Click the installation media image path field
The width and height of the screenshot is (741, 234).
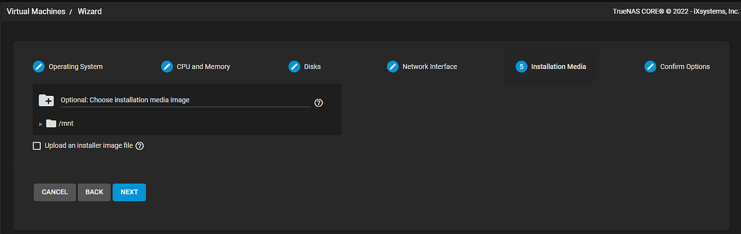point(185,101)
